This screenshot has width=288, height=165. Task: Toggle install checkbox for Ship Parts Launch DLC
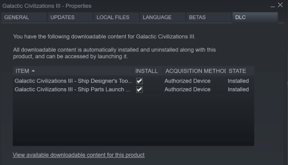[x=140, y=90]
